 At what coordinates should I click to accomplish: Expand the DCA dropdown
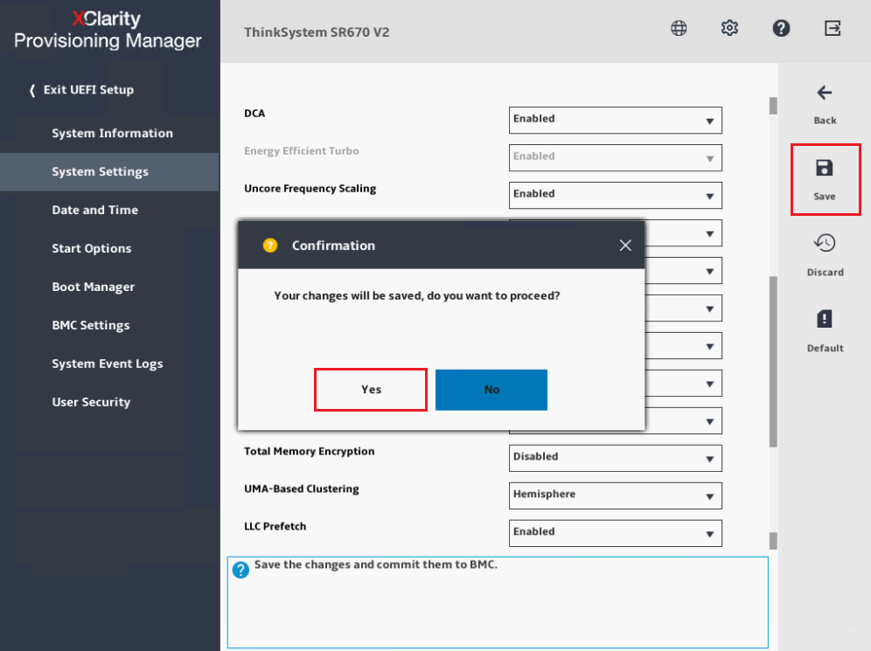point(615,120)
